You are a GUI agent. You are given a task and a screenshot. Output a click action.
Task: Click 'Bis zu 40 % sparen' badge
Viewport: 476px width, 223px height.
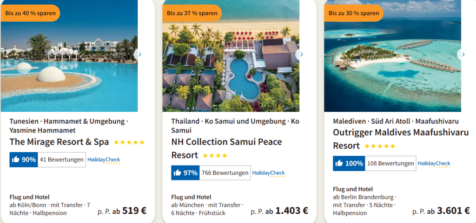(x=30, y=13)
